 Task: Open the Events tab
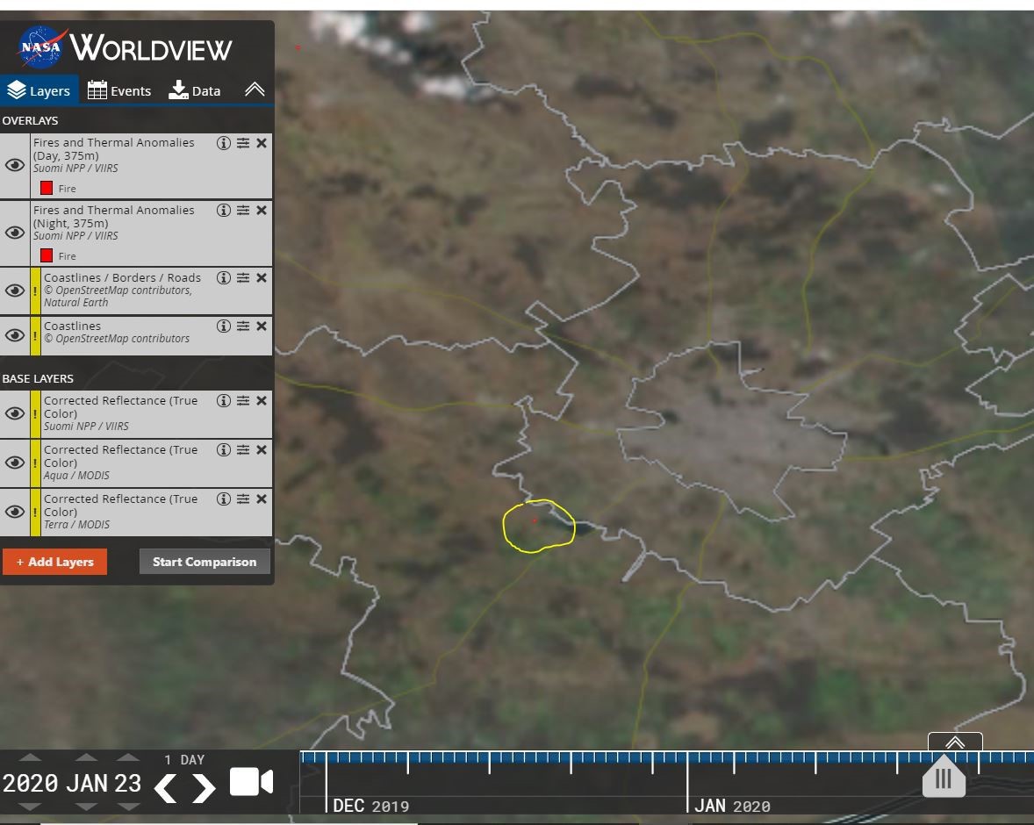119,90
